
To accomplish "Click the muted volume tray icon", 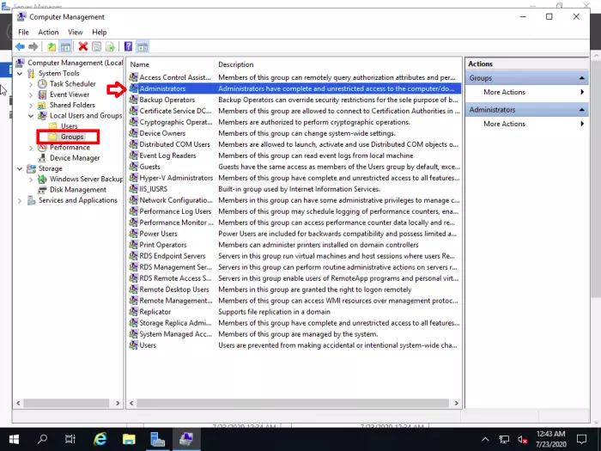I will 522,439.
